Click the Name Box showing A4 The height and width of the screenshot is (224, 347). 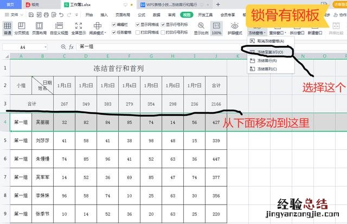click(x=23, y=47)
